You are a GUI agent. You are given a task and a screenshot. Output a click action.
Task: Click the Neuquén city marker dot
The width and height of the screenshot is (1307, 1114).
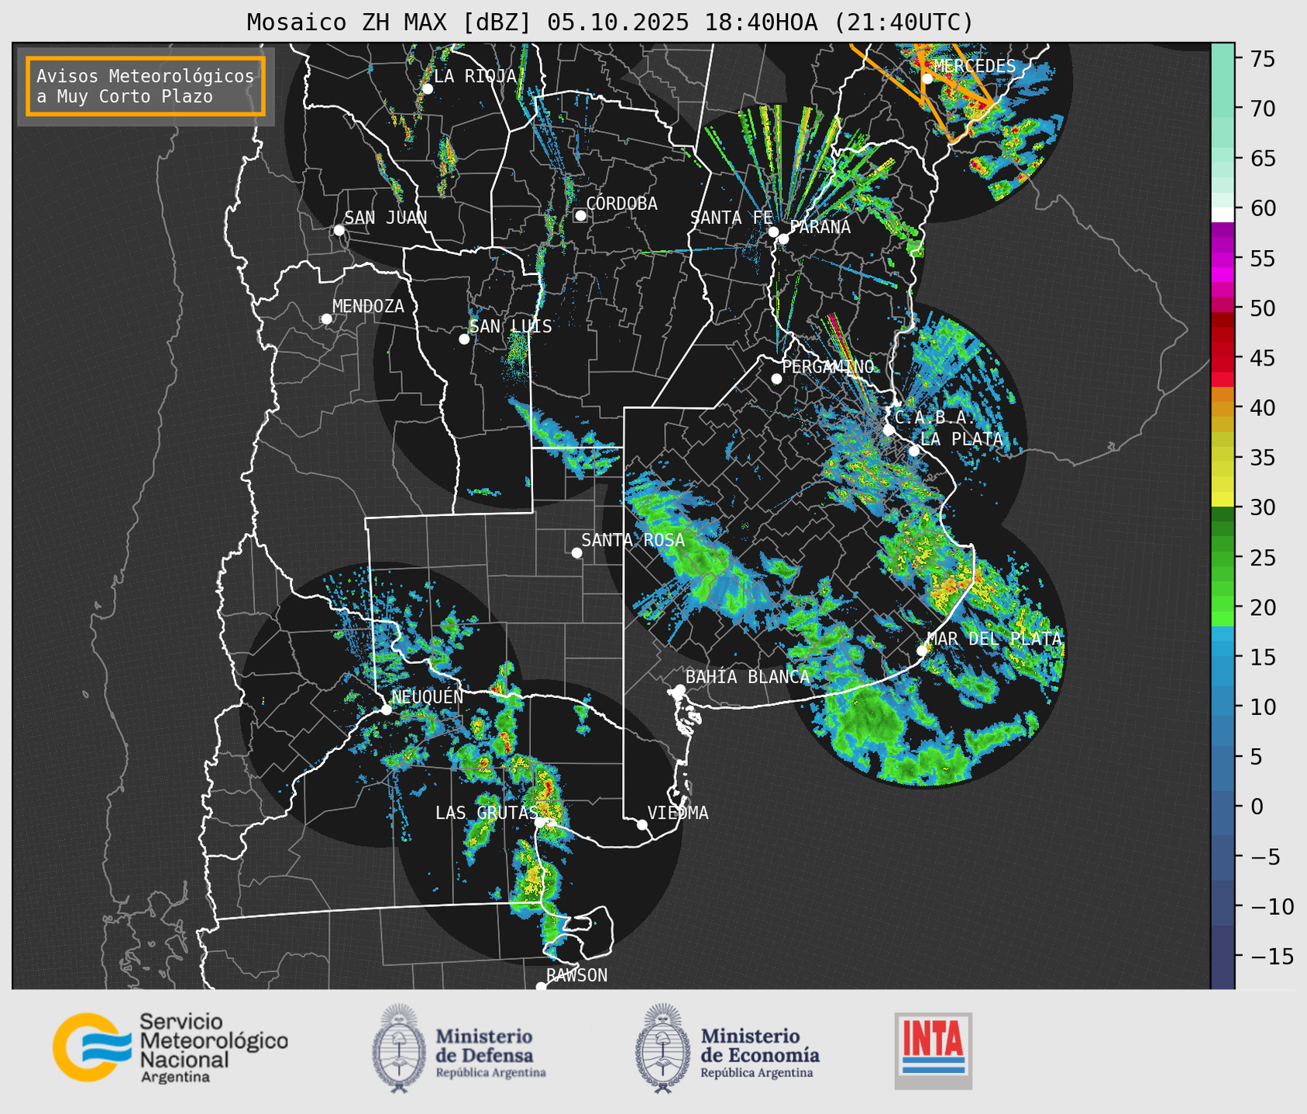[x=386, y=710]
